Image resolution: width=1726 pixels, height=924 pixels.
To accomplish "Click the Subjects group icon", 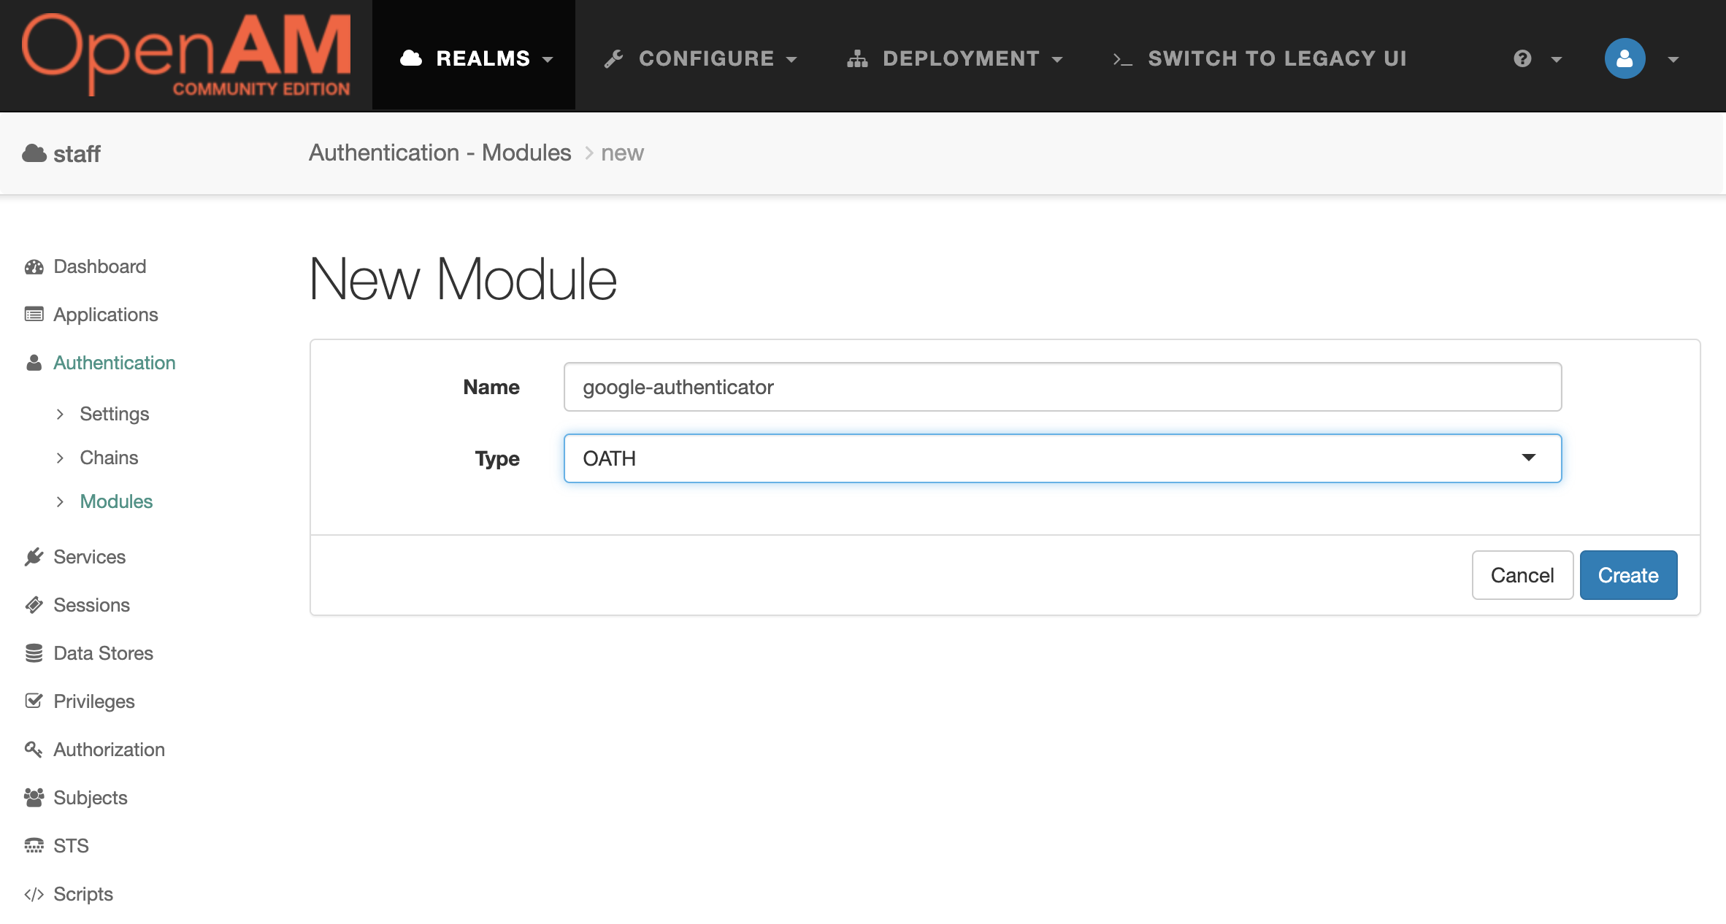I will pyautogui.click(x=34, y=798).
